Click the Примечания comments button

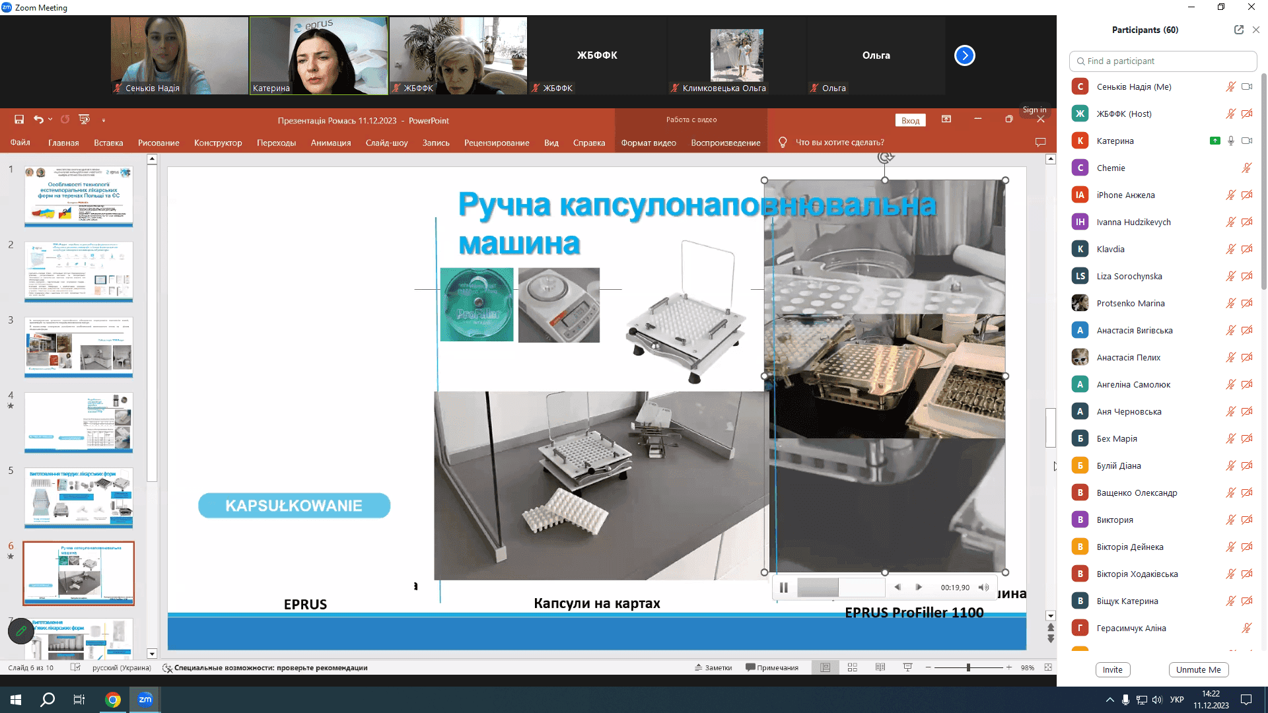[x=772, y=667]
